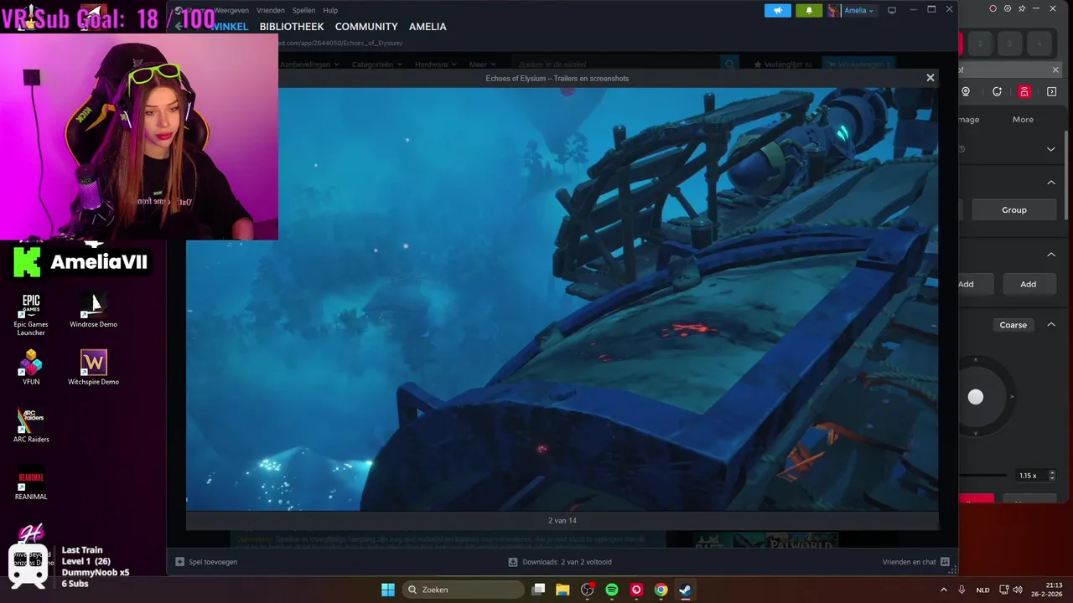
Task: Click the settings gear in side window titlebar
Action: click(x=1008, y=8)
